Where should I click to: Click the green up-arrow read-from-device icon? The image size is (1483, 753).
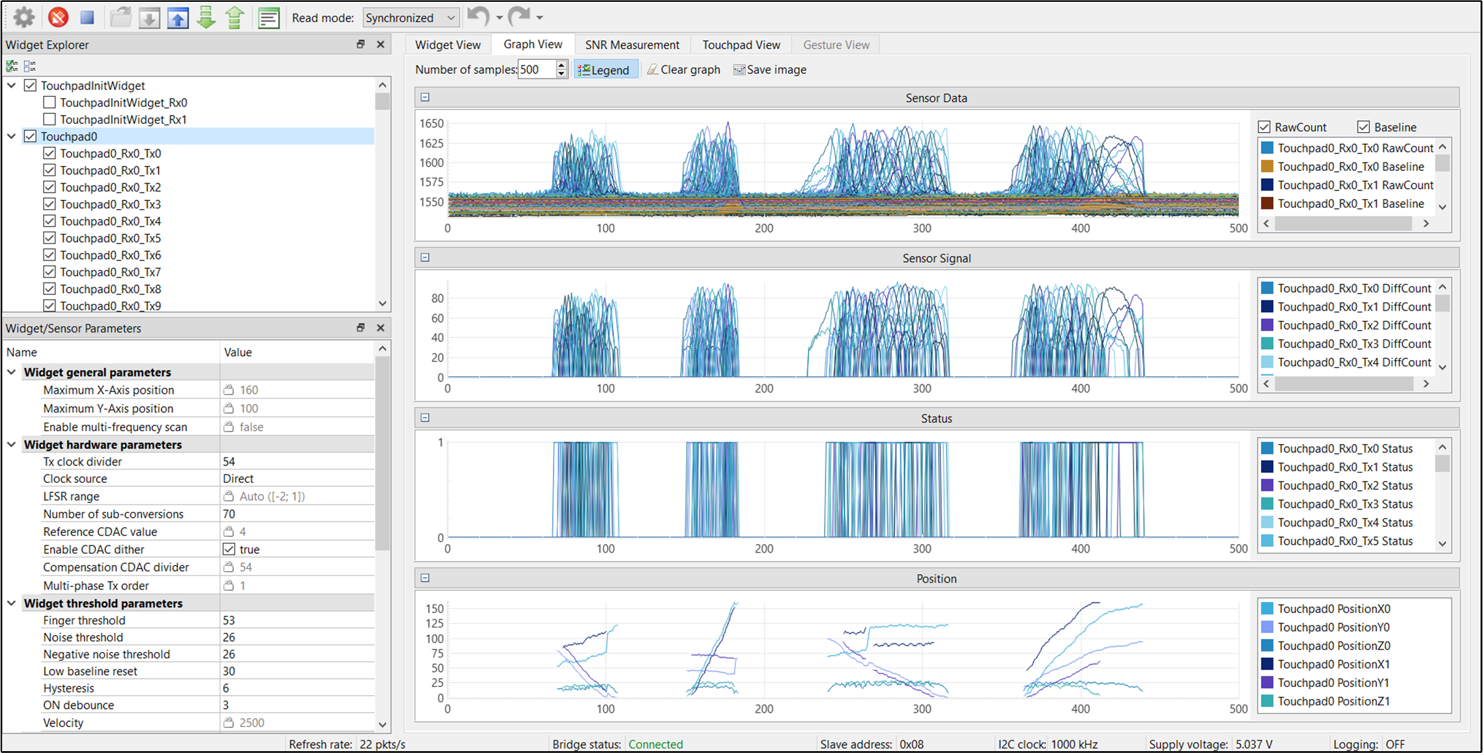234,17
